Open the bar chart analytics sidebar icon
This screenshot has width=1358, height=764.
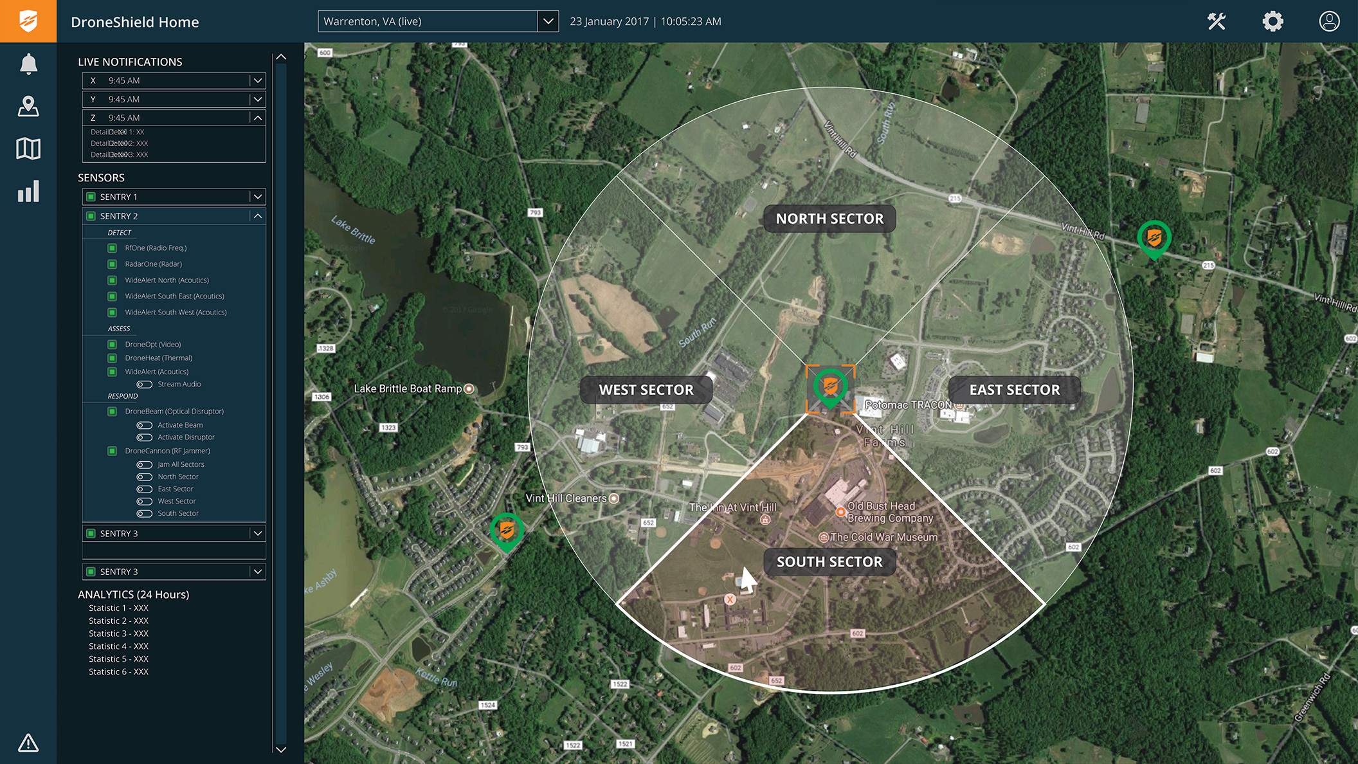pyautogui.click(x=28, y=191)
